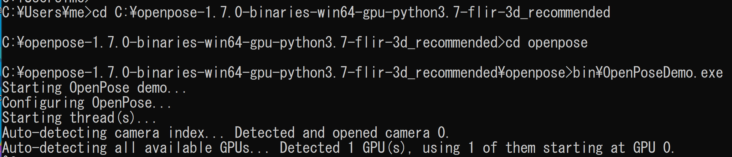Click the first "cd" command after Users¥me

click(100, 13)
